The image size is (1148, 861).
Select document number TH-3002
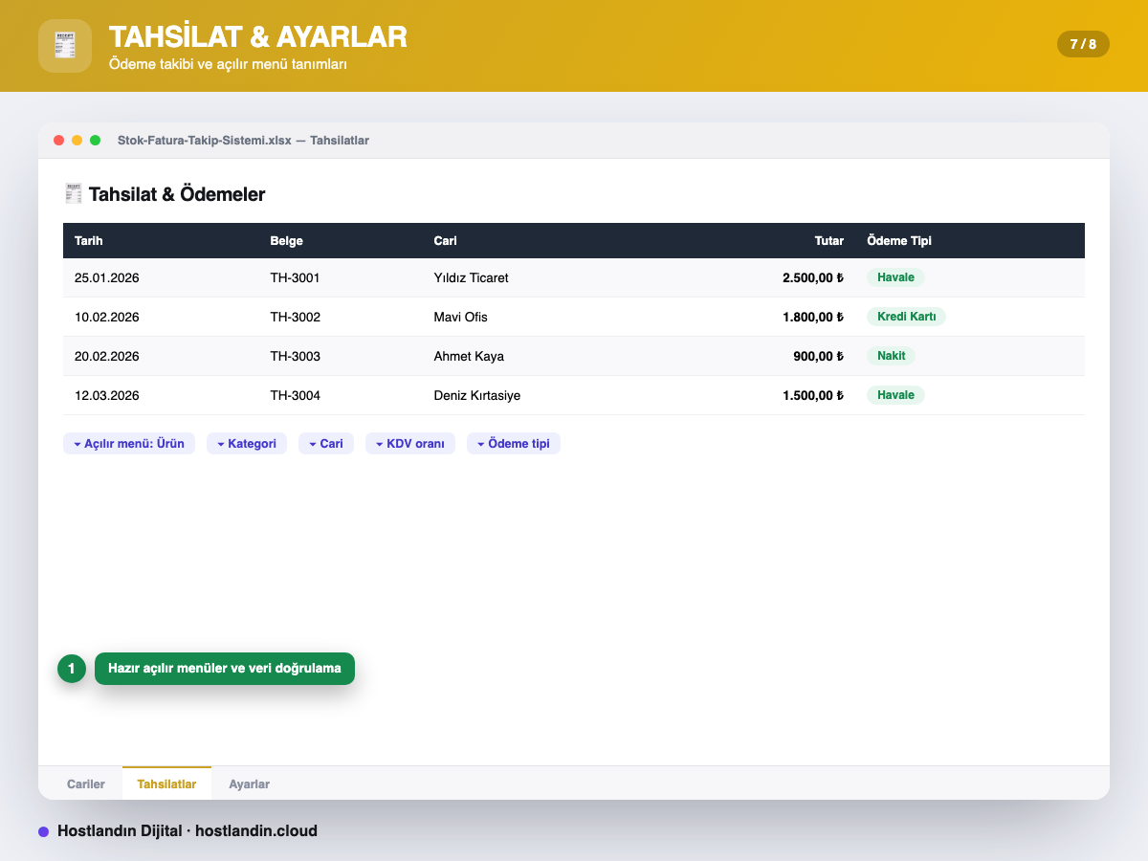click(295, 317)
